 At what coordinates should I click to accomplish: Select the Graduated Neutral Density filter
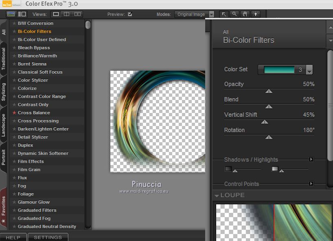[x=47, y=226]
